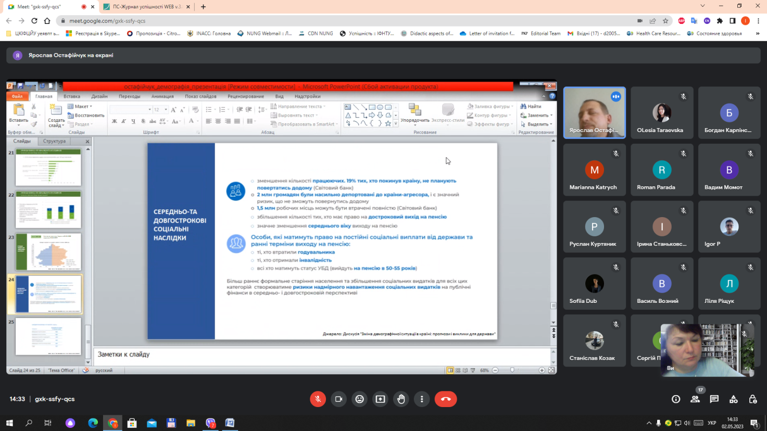Unmute the microphone
767x431 pixels.
(x=318, y=399)
